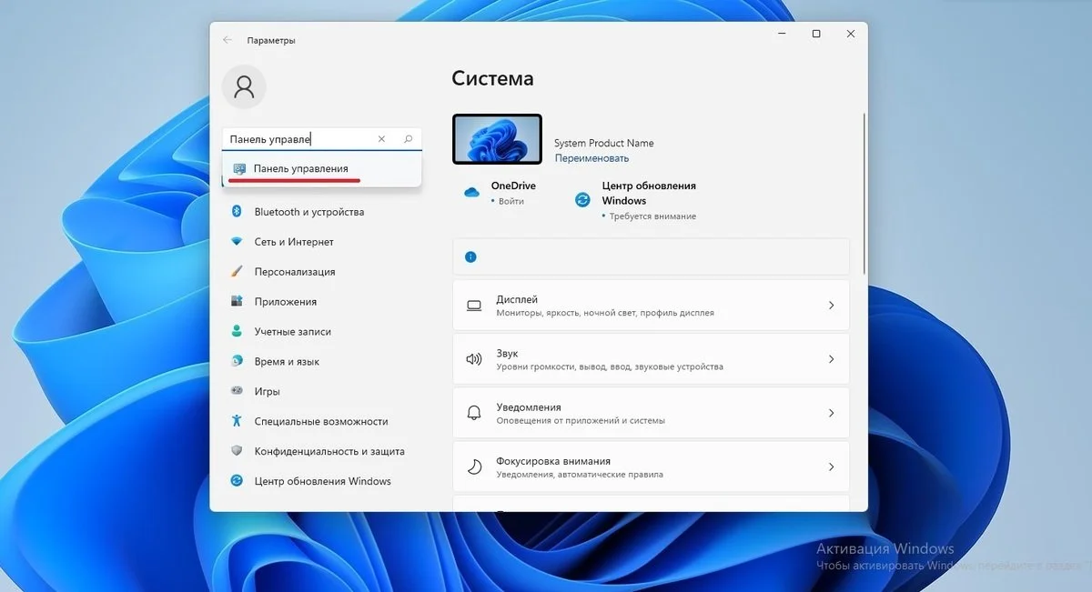Screen dimensions: 1092x592
Task: Open Bluetooth и устройства section
Action: 309,212
